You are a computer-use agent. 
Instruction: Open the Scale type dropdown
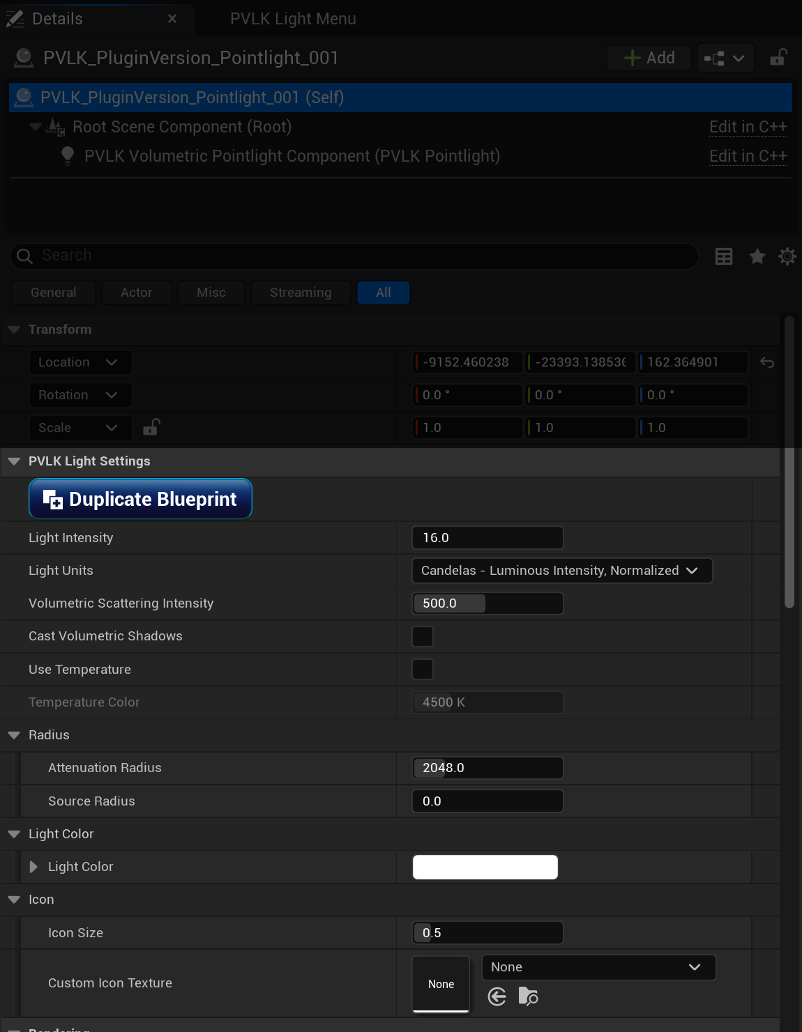pos(80,428)
